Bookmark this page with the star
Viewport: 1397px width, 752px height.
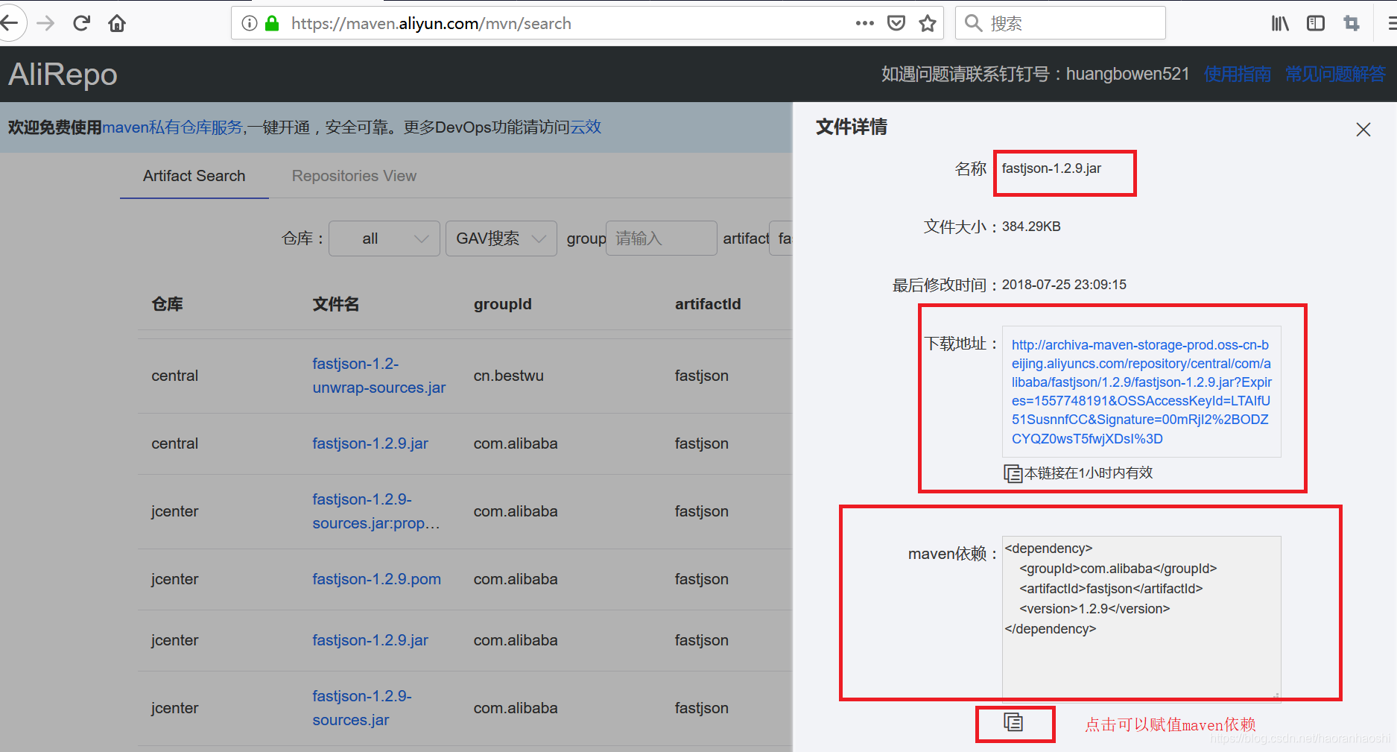click(928, 23)
